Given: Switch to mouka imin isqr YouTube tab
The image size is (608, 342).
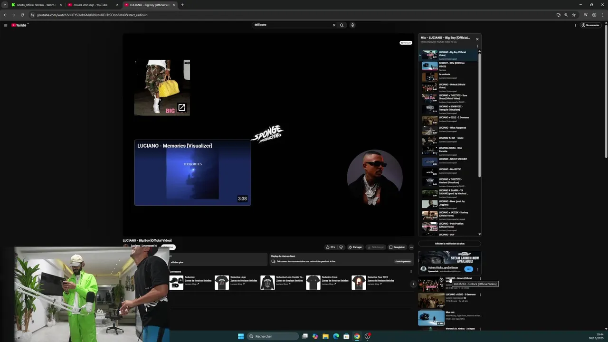Looking at the screenshot, I should click(x=93, y=5).
